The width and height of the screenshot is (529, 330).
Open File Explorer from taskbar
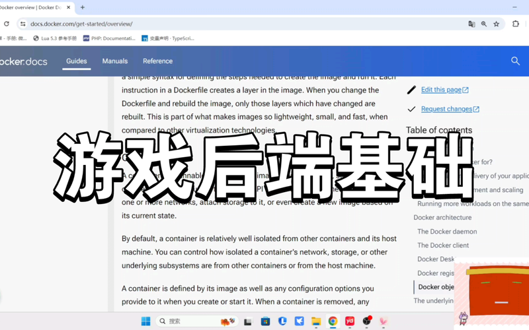[316, 321]
